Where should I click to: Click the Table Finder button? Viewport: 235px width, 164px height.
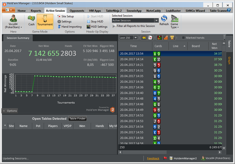78,118
